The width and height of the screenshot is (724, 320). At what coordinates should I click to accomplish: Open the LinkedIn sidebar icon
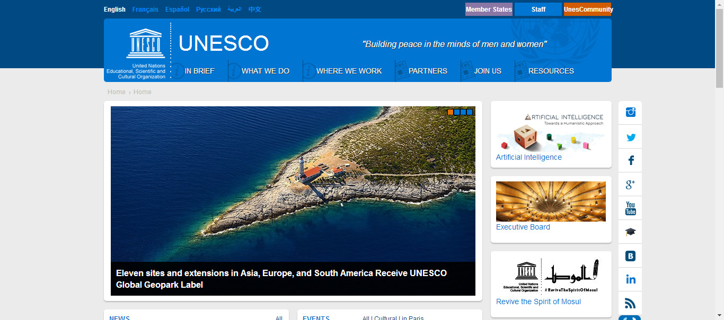click(x=630, y=279)
